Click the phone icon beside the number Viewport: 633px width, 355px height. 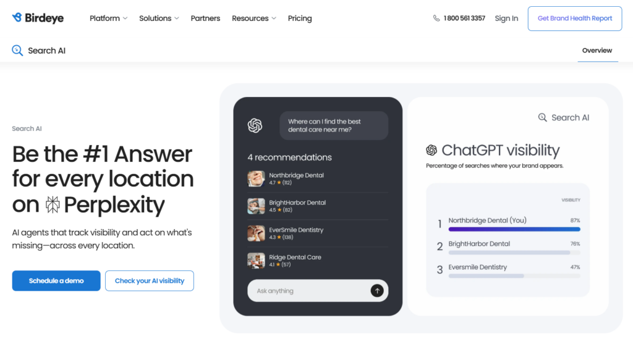pos(436,19)
